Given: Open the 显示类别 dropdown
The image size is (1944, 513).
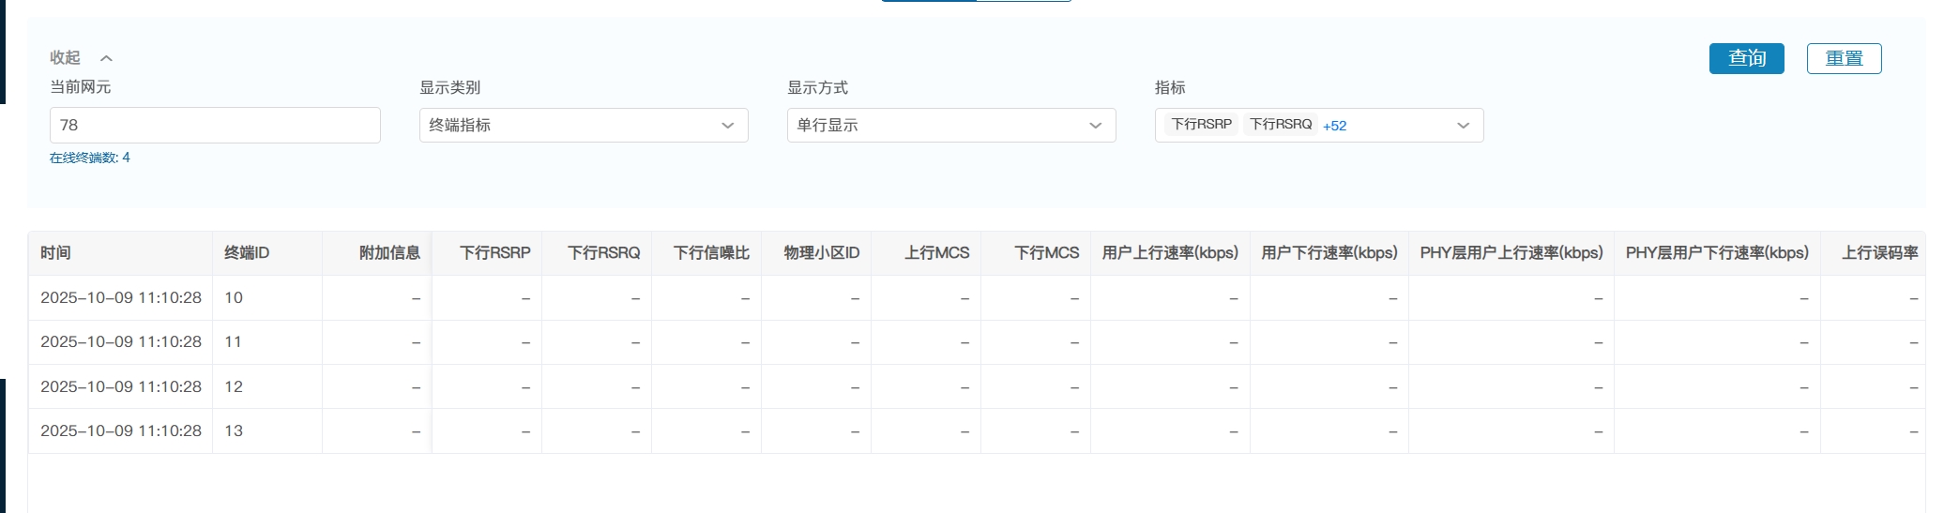Looking at the screenshot, I should (583, 126).
